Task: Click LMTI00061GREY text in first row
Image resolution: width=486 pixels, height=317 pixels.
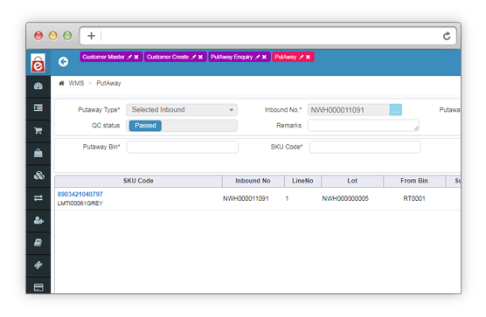Action: pyautogui.click(x=80, y=203)
